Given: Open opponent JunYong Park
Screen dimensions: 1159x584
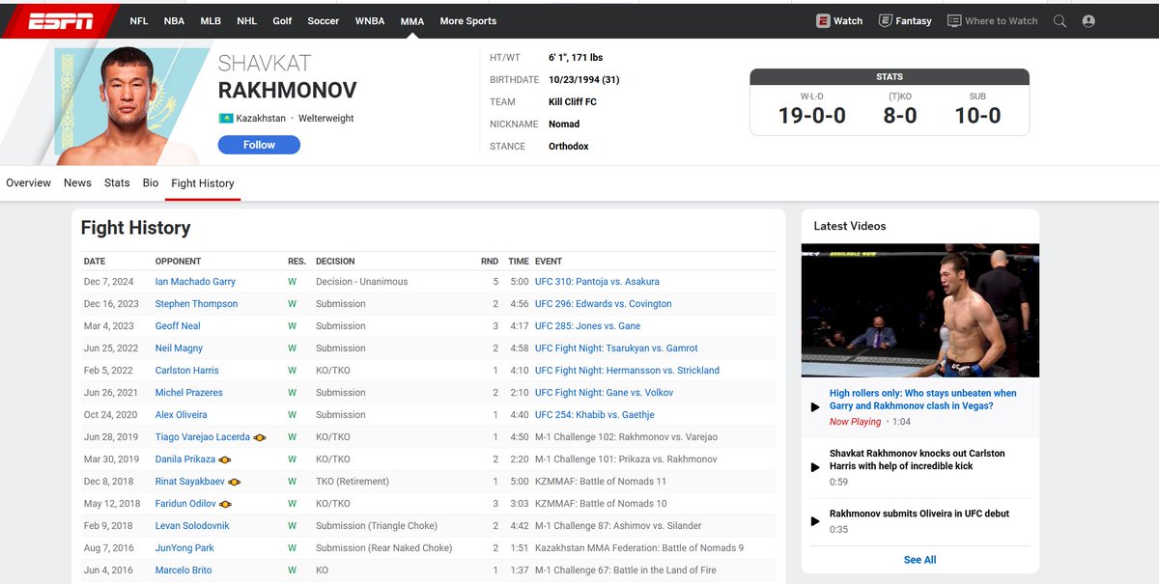Looking at the screenshot, I should [x=184, y=548].
